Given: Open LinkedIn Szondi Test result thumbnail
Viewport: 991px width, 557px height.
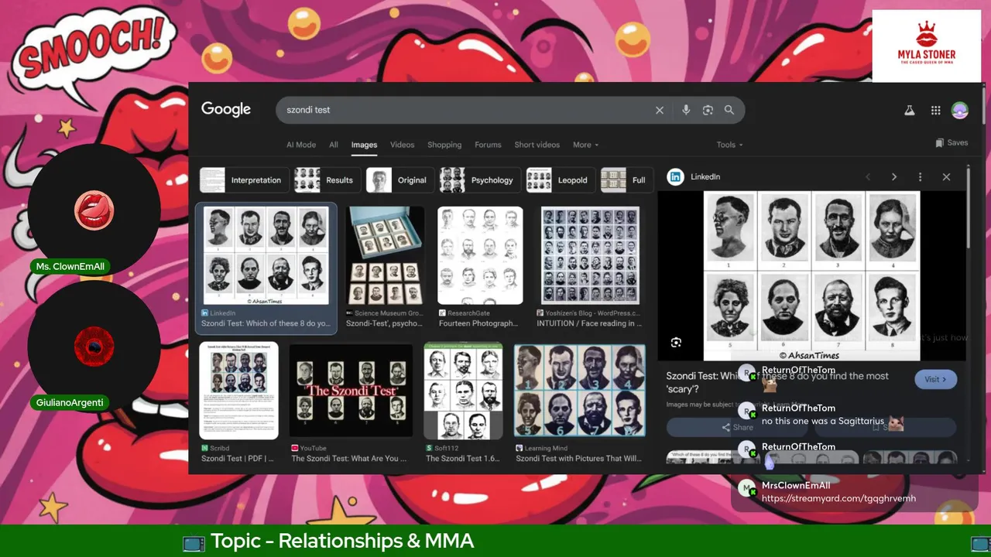Looking at the screenshot, I should [x=266, y=255].
